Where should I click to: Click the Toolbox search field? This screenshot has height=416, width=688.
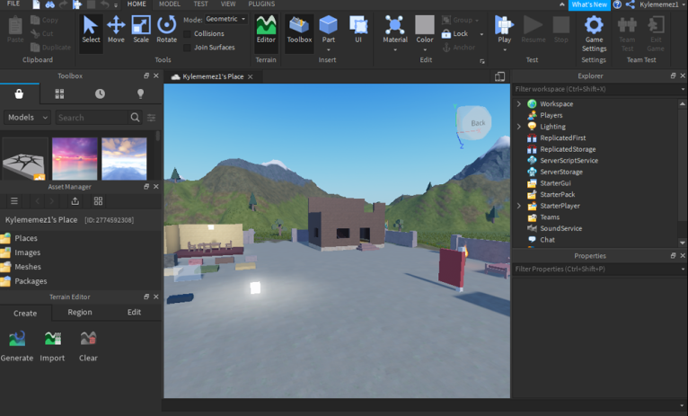(x=92, y=117)
